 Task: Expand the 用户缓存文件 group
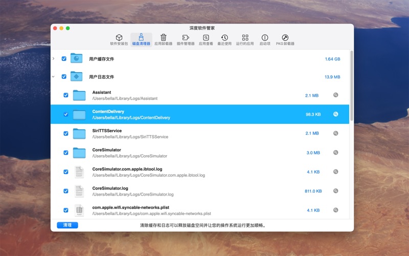(x=54, y=59)
